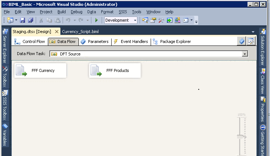Open the Package Explorer tab

pyautogui.click(x=172, y=41)
